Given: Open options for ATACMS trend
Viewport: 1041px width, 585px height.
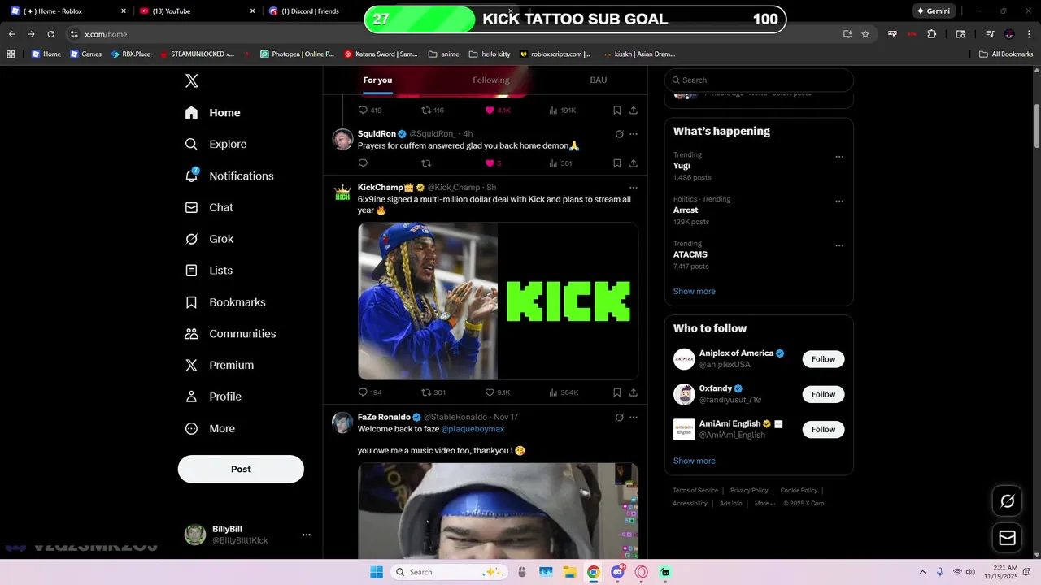Looking at the screenshot, I should [x=839, y=245].
